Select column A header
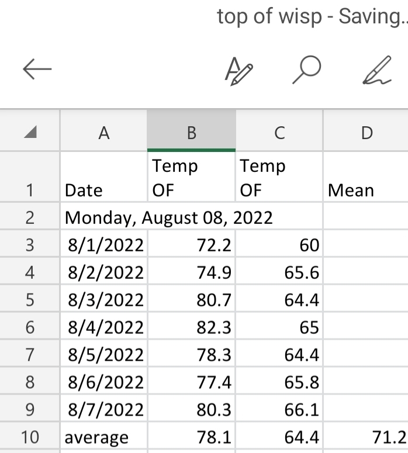The image size is (408, 453). pos(103,132)
